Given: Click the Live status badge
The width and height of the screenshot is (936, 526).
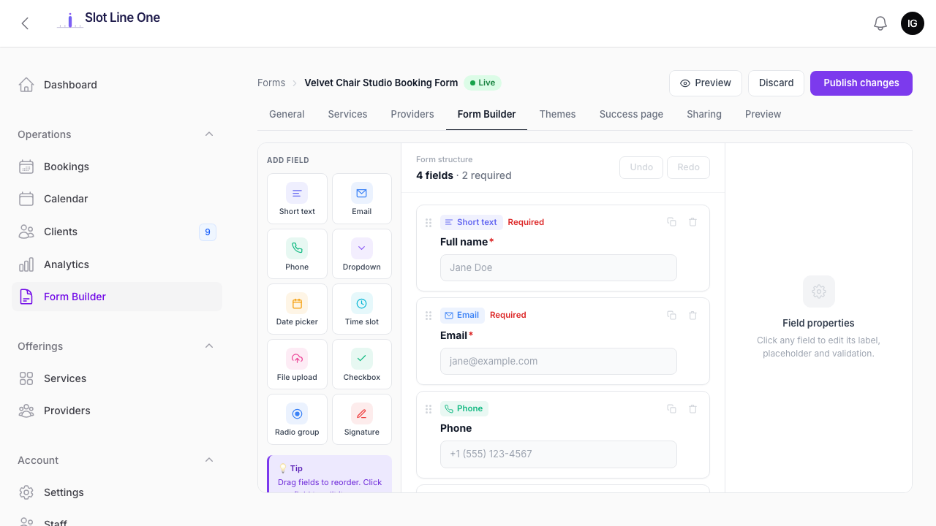Looking at the screenshot, I should 483,83.
